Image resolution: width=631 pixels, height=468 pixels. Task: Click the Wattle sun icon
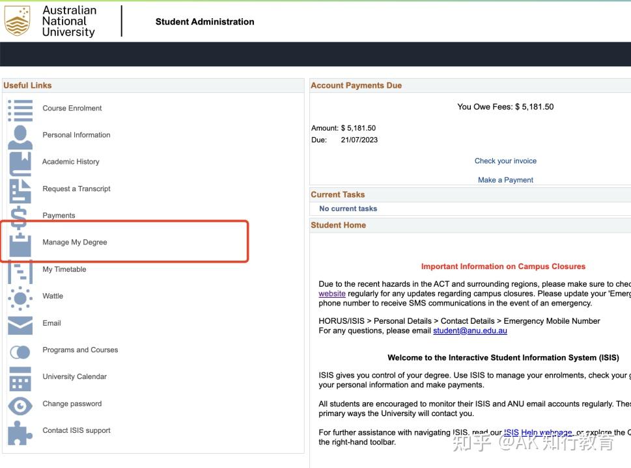point(20,298)
